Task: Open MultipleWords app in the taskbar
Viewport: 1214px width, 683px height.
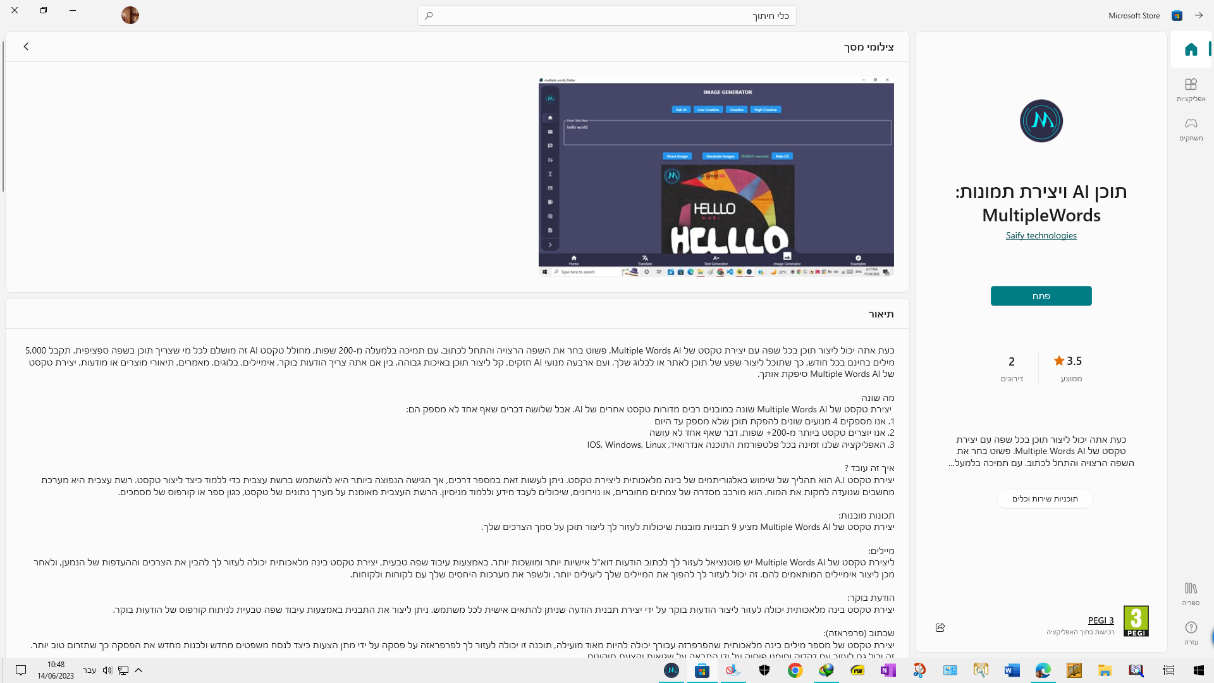Action: tap(671, 670)
